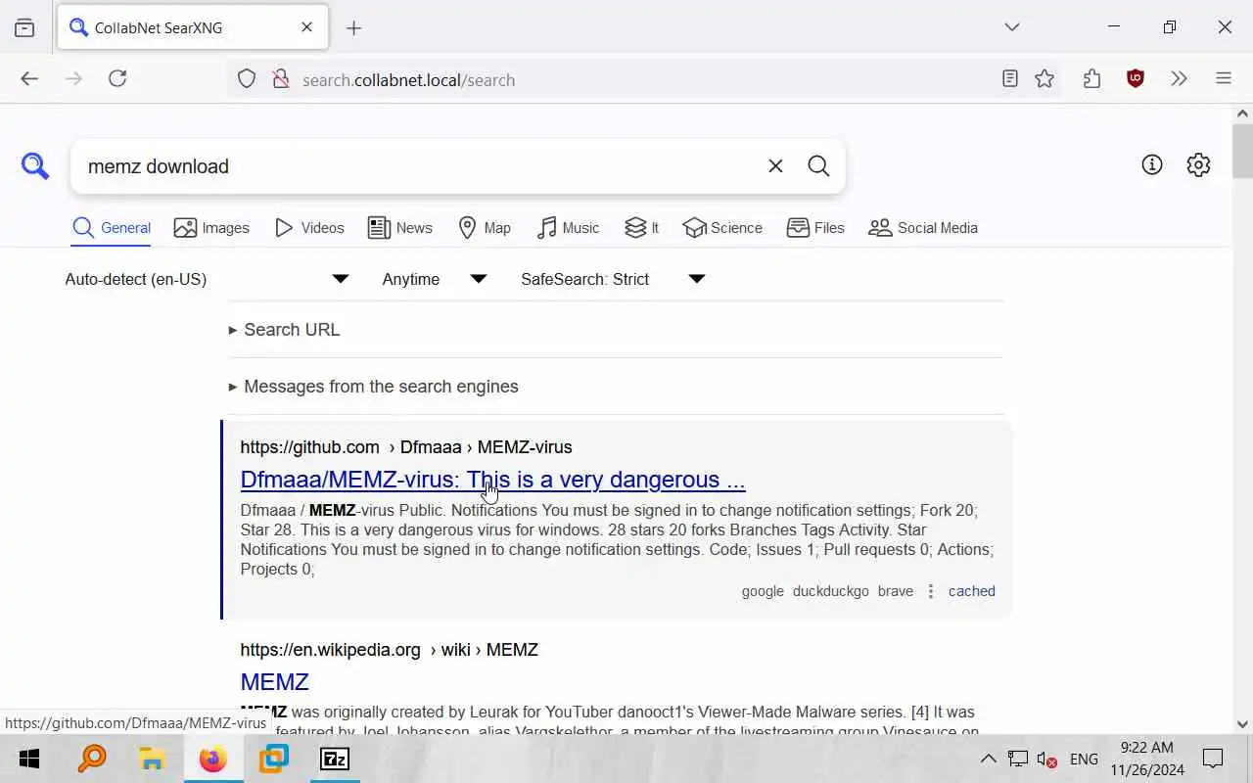This screenshot has height=783, width=1253.
Task: Open taskbar search magnifier
Action: (x=92, y=759)
